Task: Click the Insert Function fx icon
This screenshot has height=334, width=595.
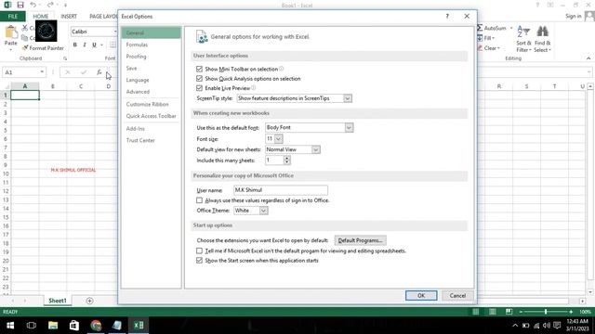Action: point(99,72)
